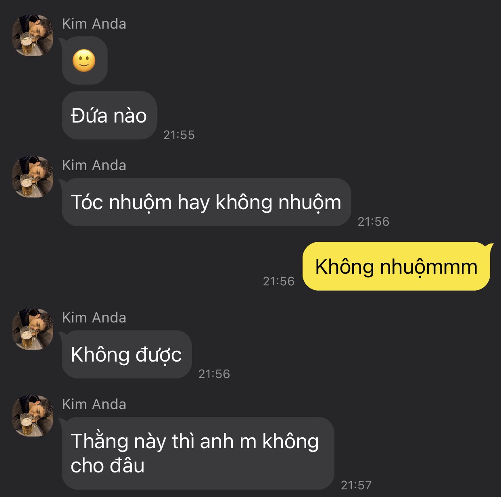Open Kim Anda's avatar beside the smiley message
The height and width of the screenshot is (497, 501).
click(33, 35)
